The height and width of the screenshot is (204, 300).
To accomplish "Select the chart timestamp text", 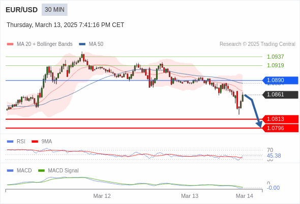I will [66, 25].
